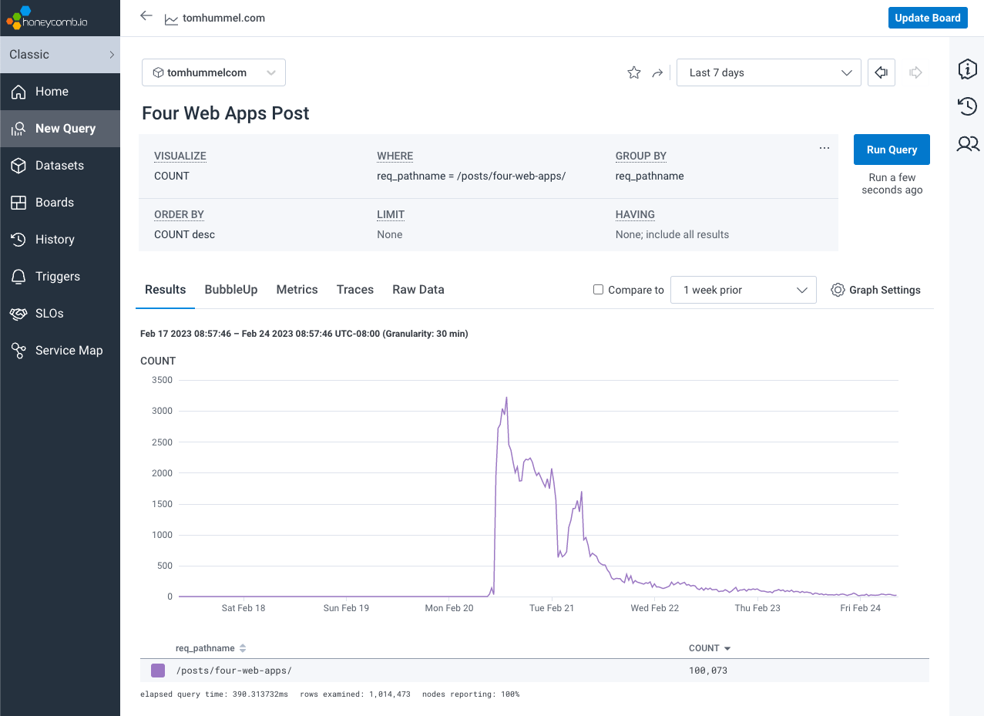
Task: Enable the Compare to checkbox
Action: tap(598, 290)
